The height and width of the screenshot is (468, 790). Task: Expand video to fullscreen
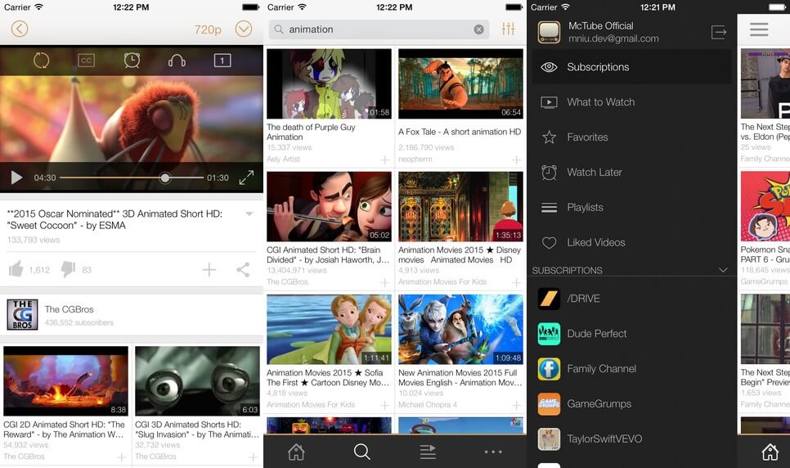[246, 178]
